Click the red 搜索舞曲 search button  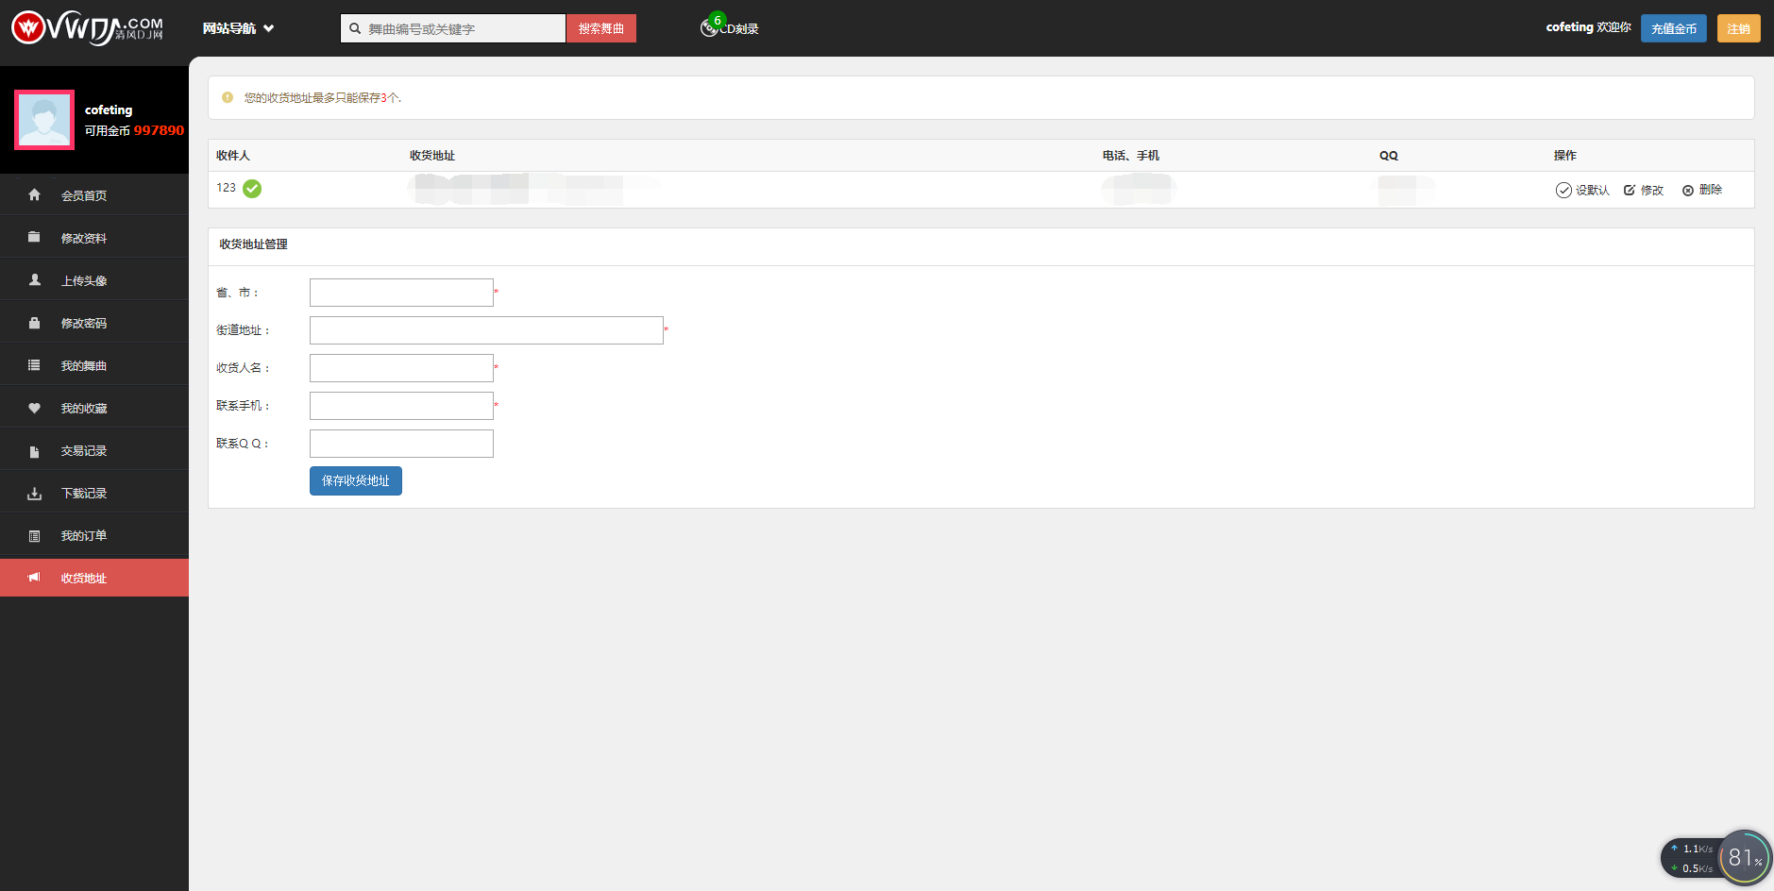pyautogui.click(x=600, y=28)
